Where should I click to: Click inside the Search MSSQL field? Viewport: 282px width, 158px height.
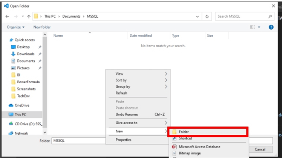point(241,17)
